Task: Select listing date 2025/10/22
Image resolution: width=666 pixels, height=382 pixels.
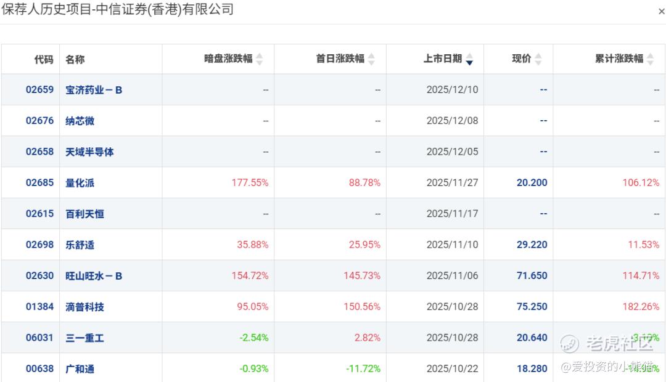Action: click(453, 368)
